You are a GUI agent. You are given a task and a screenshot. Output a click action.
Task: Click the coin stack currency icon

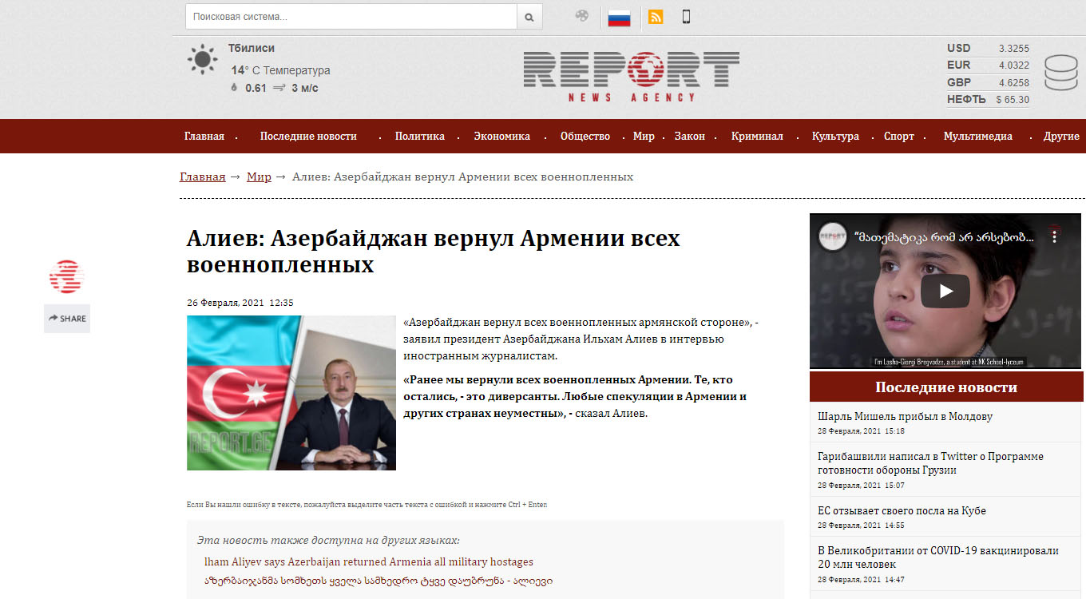1060,73
